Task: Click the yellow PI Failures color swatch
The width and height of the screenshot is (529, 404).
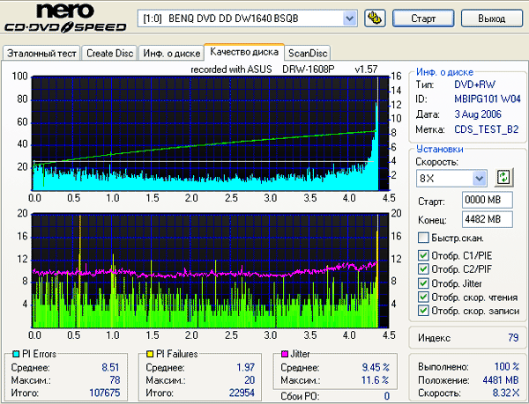Action: pyautogui.click(x=152, y=354)
